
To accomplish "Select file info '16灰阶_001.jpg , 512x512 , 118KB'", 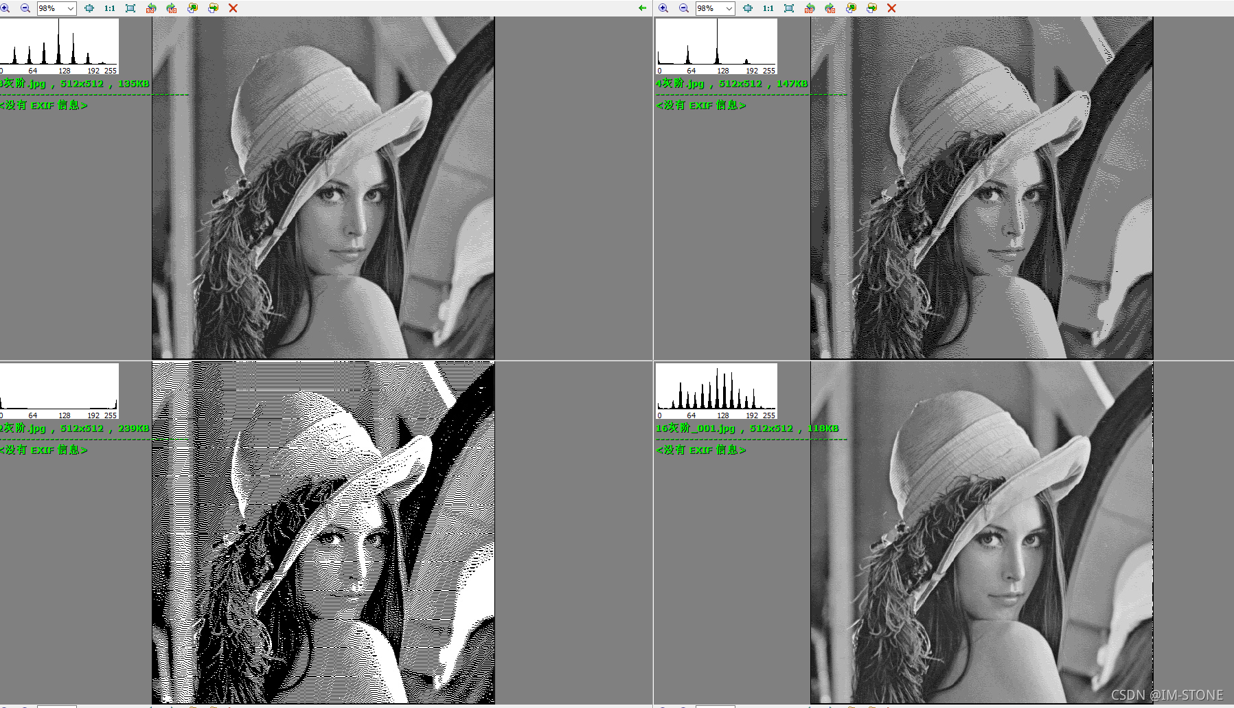I will [747, 428].
